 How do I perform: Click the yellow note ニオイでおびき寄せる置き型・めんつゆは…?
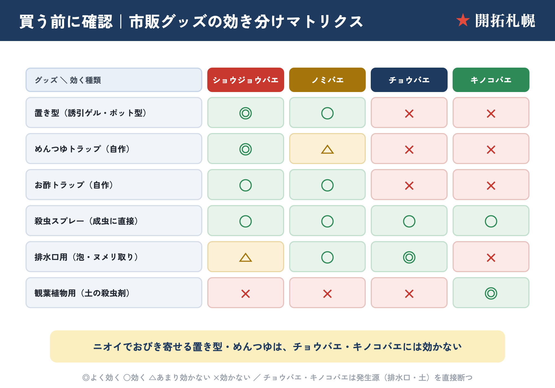277,346
